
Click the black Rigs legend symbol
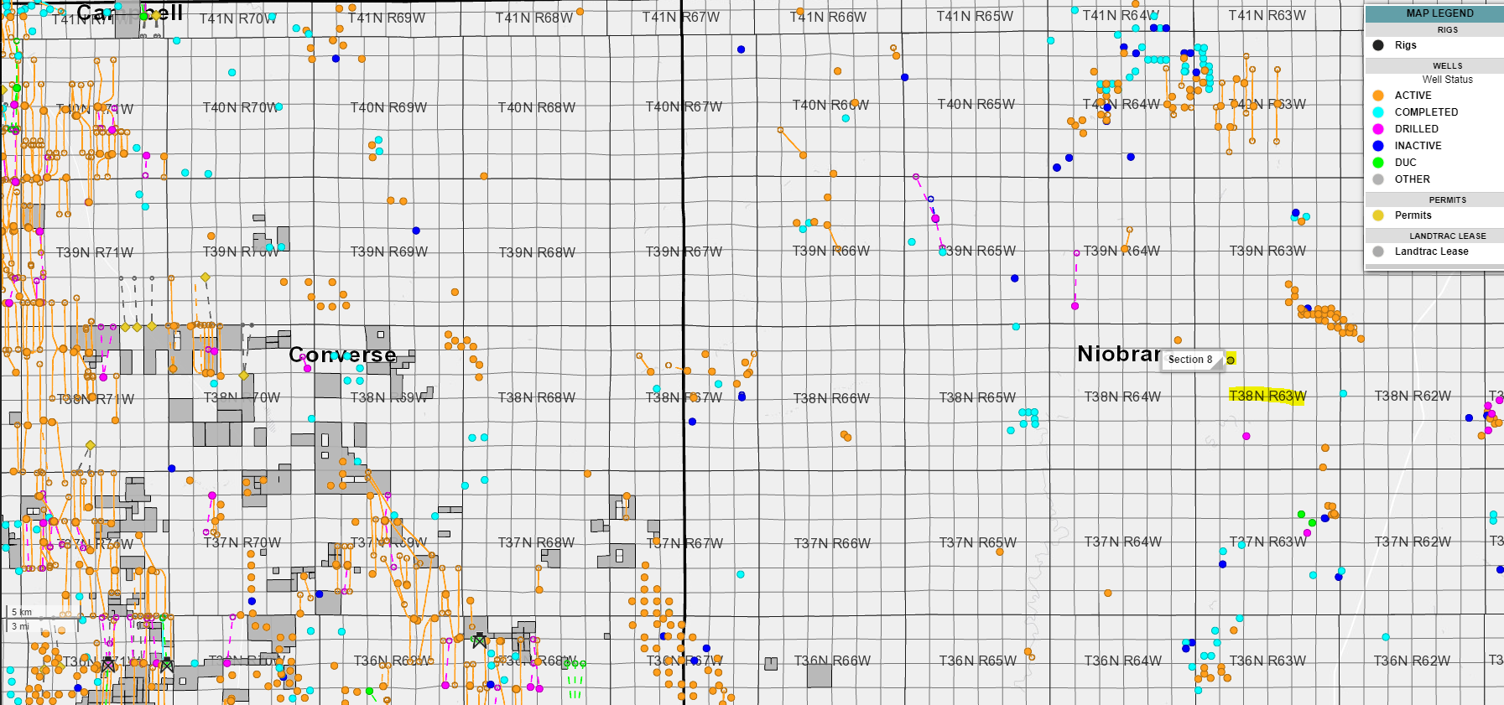(1378, 45)
